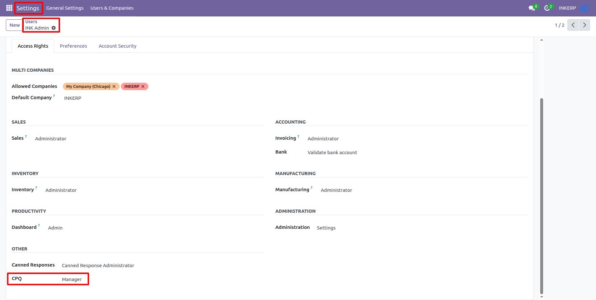The image size is (596, 300).
Task: Show help tooltip for Dashboard
Action: click(39, 225)
